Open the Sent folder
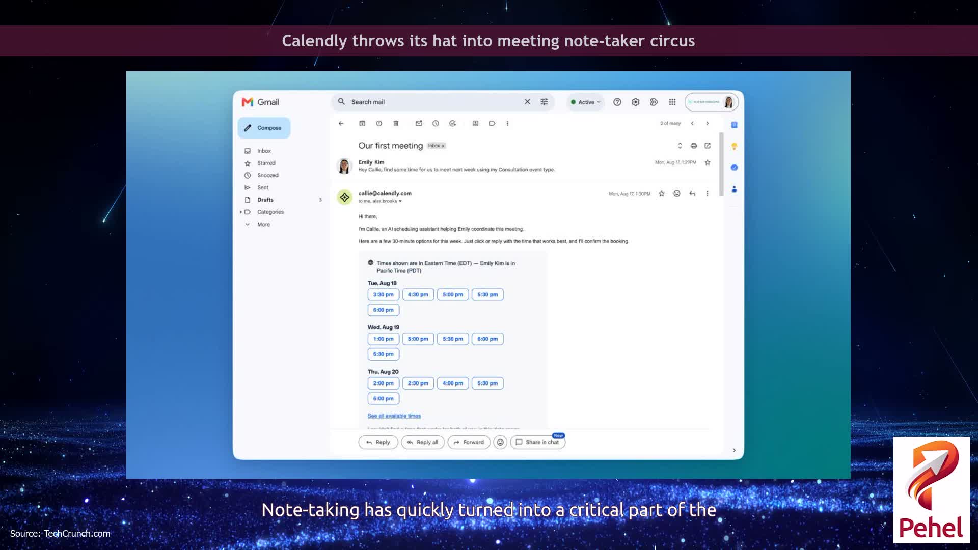This screenshot has height=550, width=978. [x=262, y=187]
